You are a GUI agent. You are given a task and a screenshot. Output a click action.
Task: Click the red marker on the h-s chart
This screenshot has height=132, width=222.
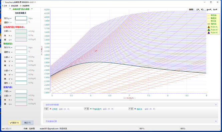click(x=96, y=51)
